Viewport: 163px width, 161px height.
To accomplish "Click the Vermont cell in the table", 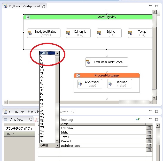I will pos(103,141).
